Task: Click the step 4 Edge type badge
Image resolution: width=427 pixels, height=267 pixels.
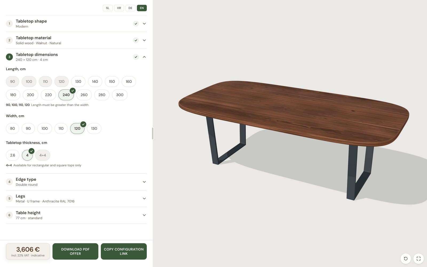Action: pos(9,182)
